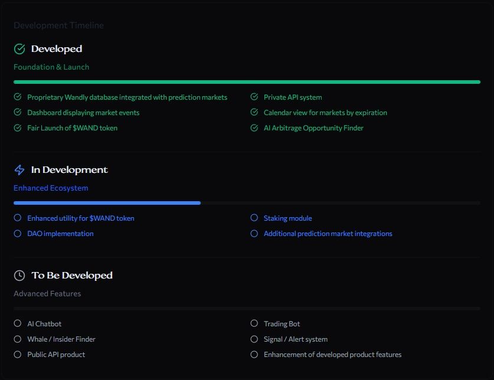Click the Development Timeline heading

(x=58, y=25)
